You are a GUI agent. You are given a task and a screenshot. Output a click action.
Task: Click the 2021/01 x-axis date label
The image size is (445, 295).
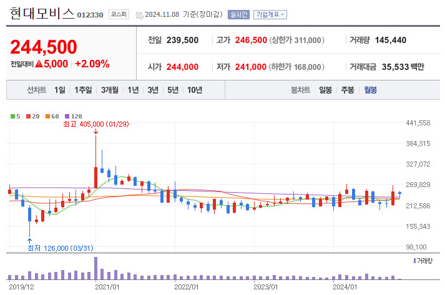(107, 287)
